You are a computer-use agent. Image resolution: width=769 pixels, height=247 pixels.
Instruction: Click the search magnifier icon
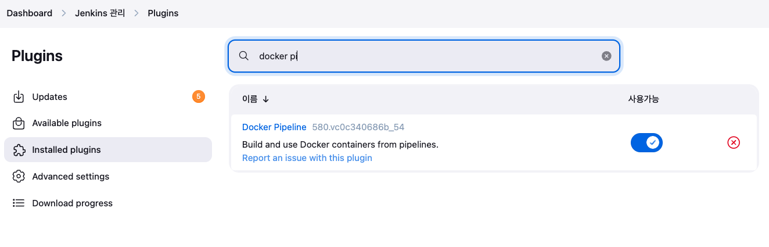coord(244,56)
